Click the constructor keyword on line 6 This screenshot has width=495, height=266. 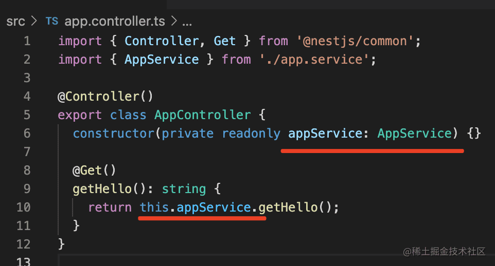pyautogui.click(x=113, y=134)
